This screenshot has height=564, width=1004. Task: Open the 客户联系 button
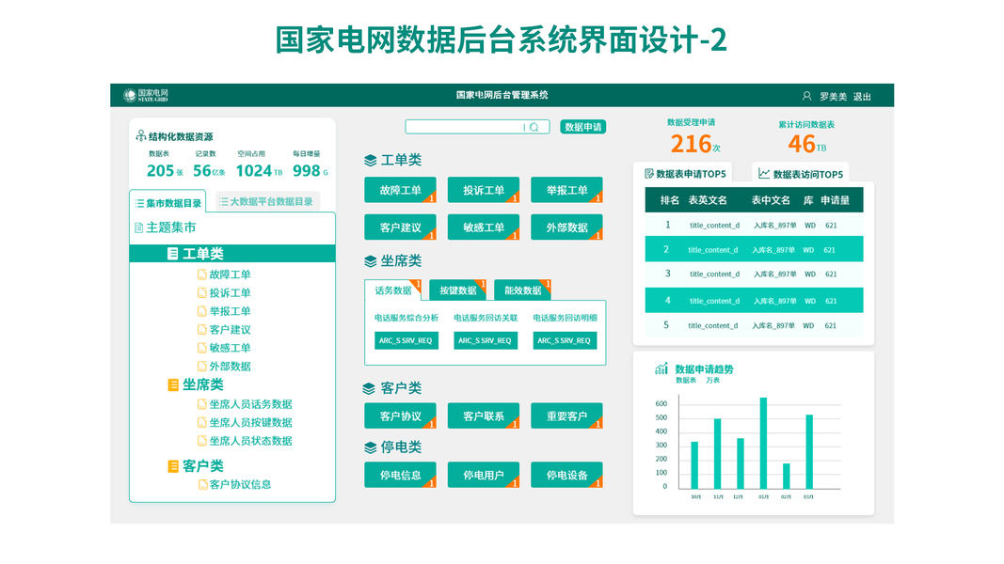tap(484, 415)
